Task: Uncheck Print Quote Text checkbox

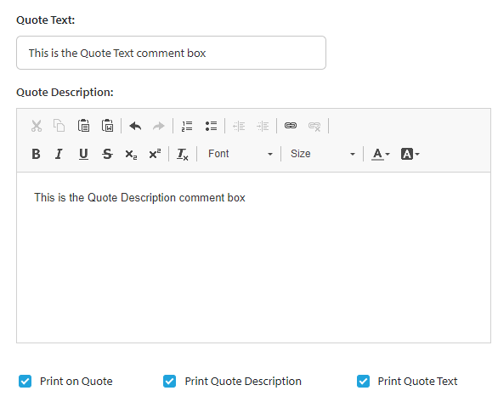Action: click(363, 382)
